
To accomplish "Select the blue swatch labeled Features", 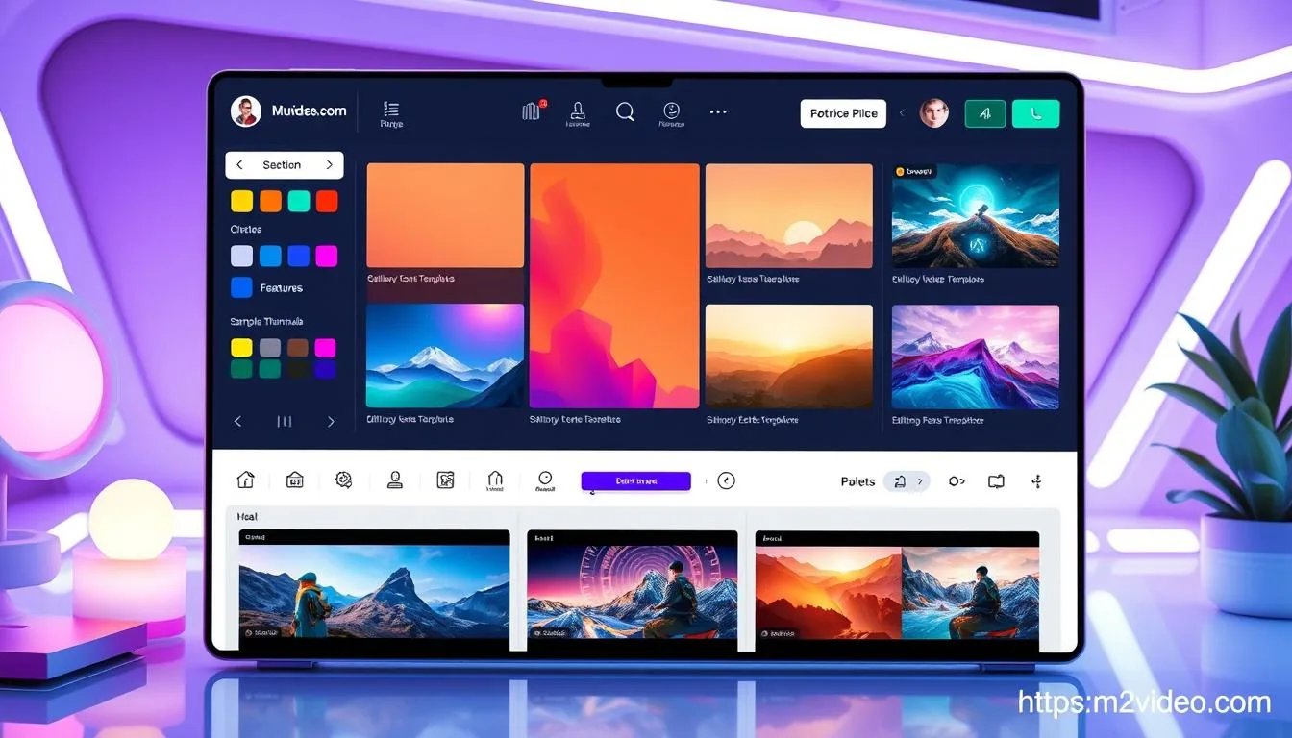I will click(x=241, y=287).
